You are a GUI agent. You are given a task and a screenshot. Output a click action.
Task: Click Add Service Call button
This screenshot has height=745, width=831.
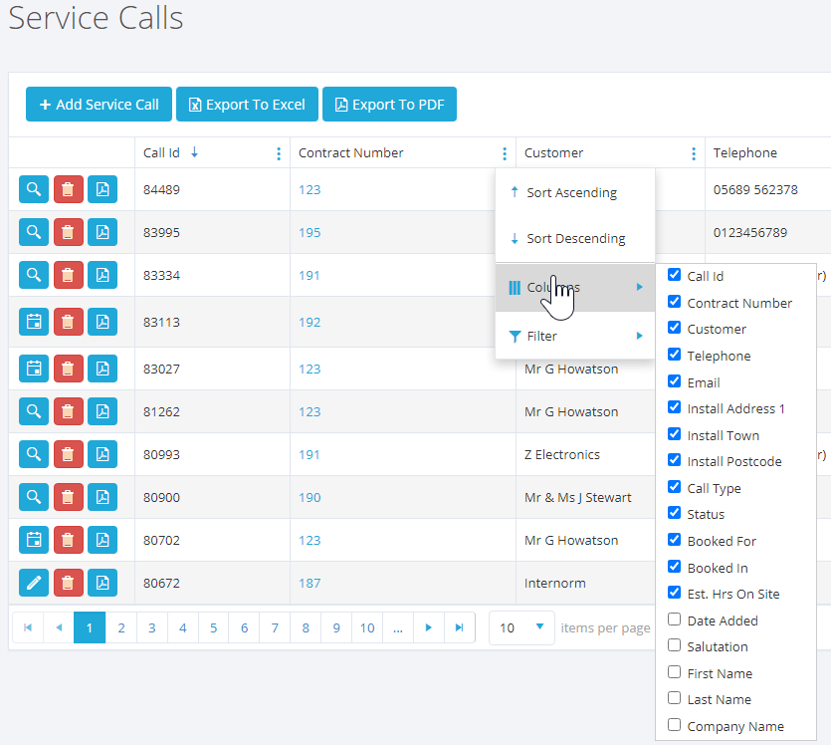[99, 105]
